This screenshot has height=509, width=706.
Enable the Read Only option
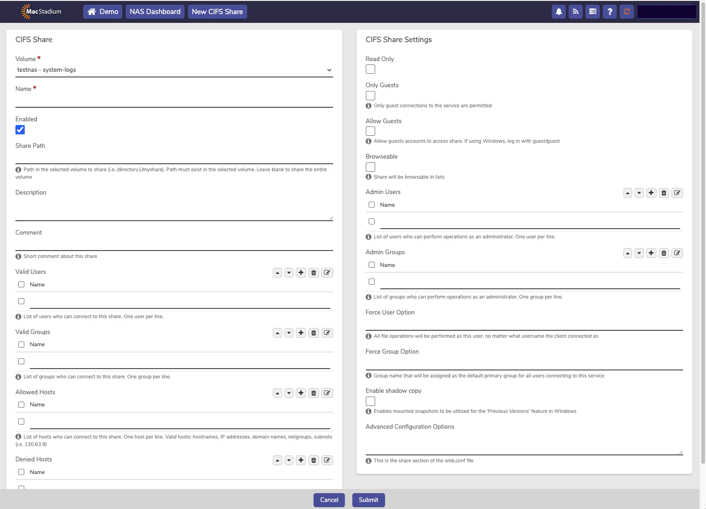click(x=371, y=69)
